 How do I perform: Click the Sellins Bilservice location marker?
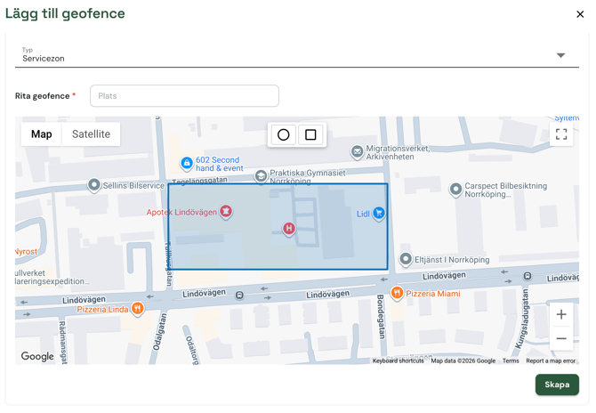[94, 184]
